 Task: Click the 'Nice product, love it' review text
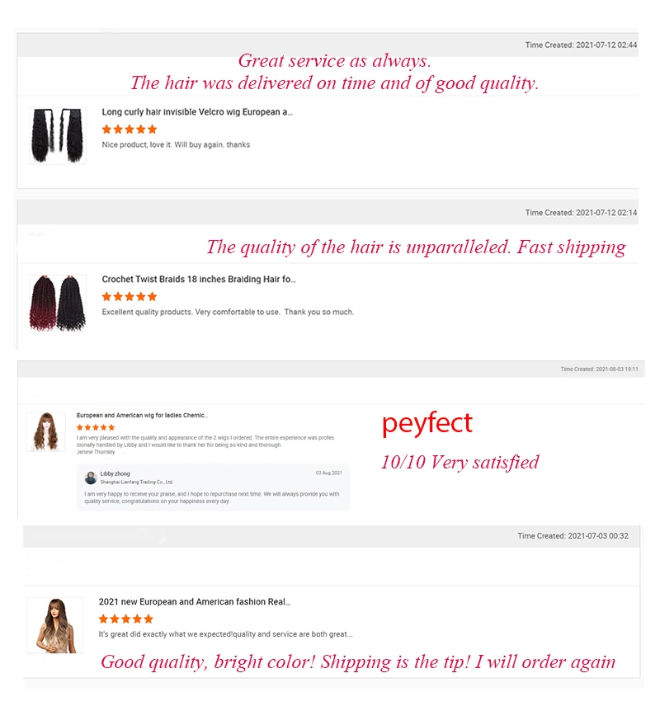(x=176, y=144)
